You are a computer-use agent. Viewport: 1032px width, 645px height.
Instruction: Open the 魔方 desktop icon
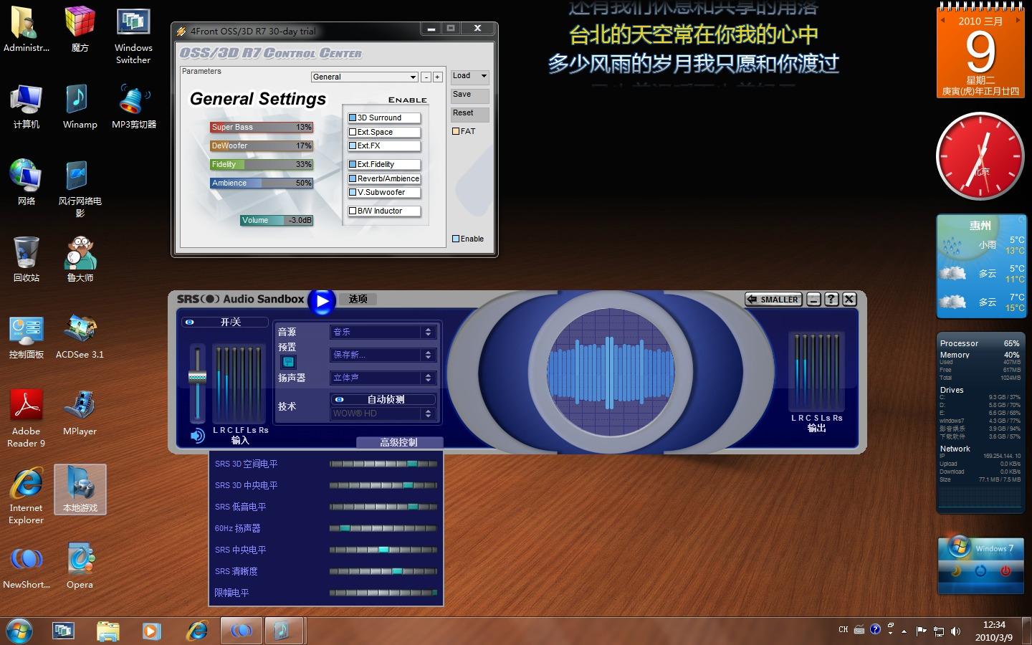pyautogui.click(x=80, y=29)
